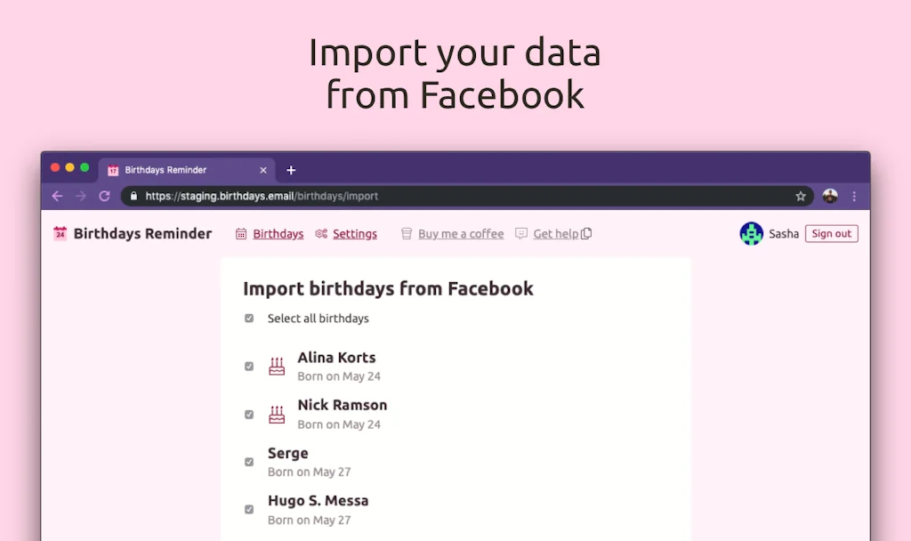911x541 pixels.
Task: Toggle the Select all birthdays checkbox
Action: [249, 318]
